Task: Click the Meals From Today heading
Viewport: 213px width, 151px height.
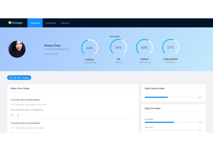Action: pos(20,88)
